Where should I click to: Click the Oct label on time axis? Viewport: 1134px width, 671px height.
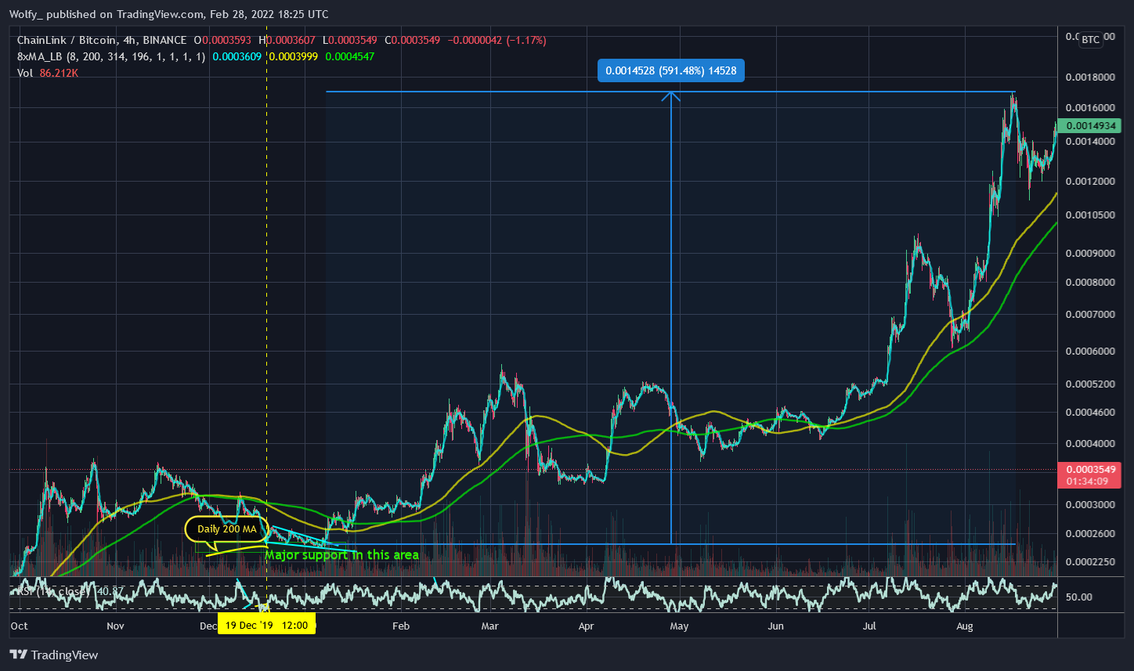19,626
